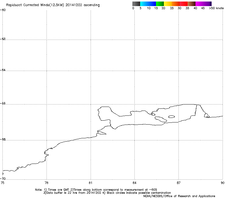Click the '>50 knots' legend label
Image resolution: width=225 pixels, height=198 pixels.
tap(216, 8)
